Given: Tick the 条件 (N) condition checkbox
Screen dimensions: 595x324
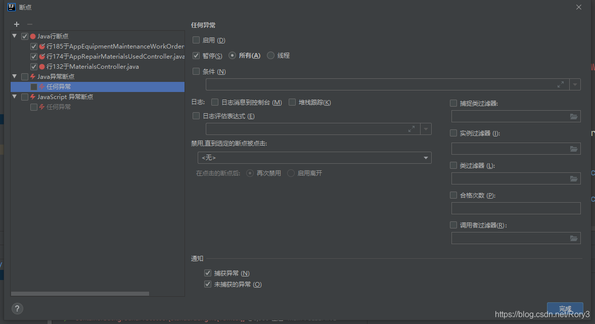Looking at the screenshot, I should pyautogui.click(x=196, y=71).
